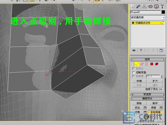
Task: Open the Display panel monitor icon
Action: (156, 6)
